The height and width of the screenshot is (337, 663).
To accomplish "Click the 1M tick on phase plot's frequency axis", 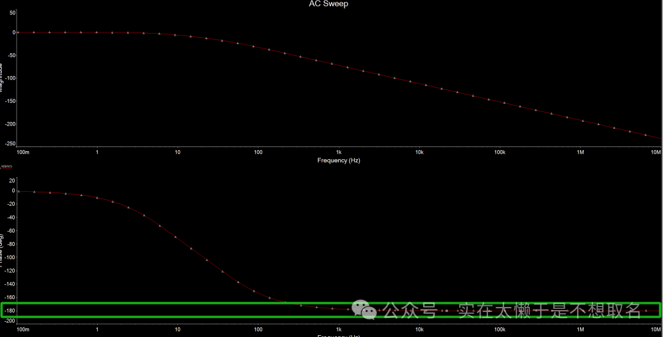I will (x=580, y=330).
